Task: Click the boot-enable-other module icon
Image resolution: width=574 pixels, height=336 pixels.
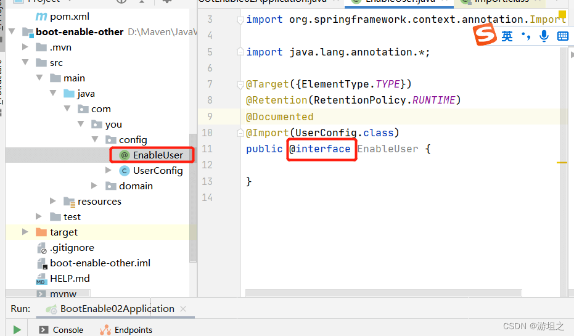Action: [28, 33]
